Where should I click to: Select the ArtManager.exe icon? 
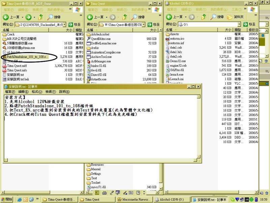tap(88, 61)
